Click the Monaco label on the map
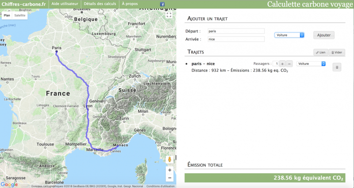354x188 pixels. [x=120, y=145]
